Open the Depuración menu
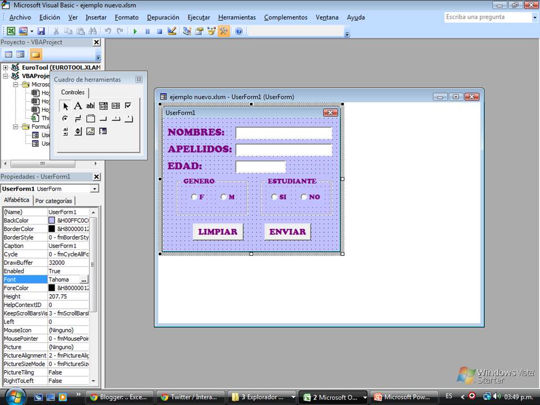The width and height of the screenshot is (540, 405). [163, 17]
